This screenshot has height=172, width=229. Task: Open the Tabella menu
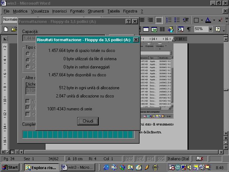point(113,11)
